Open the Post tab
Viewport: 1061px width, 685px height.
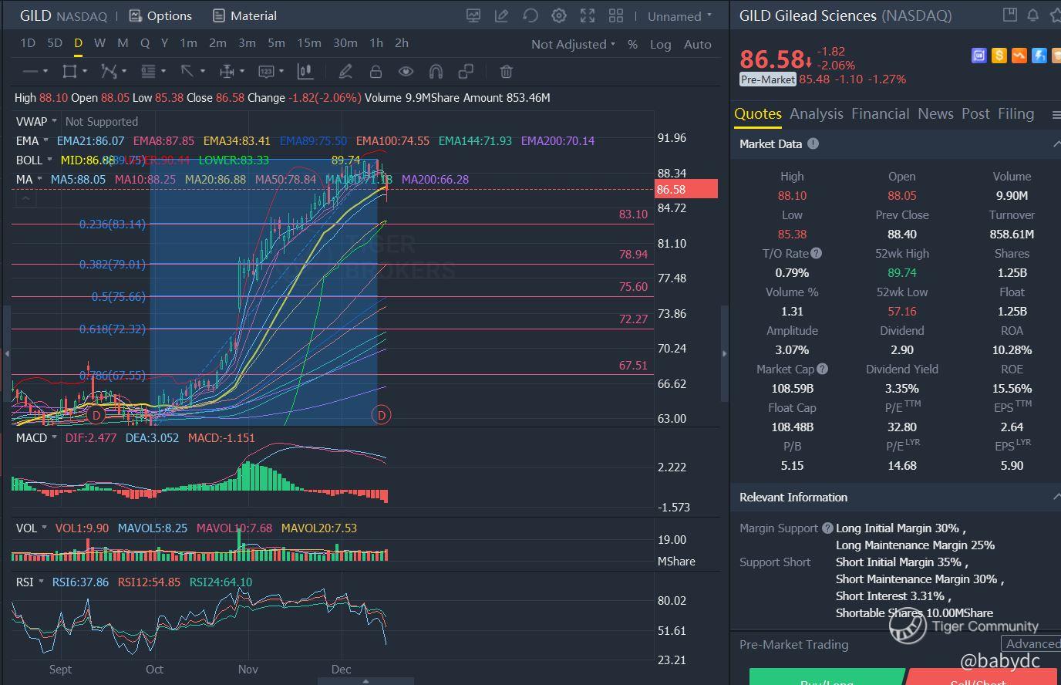(x=975, y=114)
